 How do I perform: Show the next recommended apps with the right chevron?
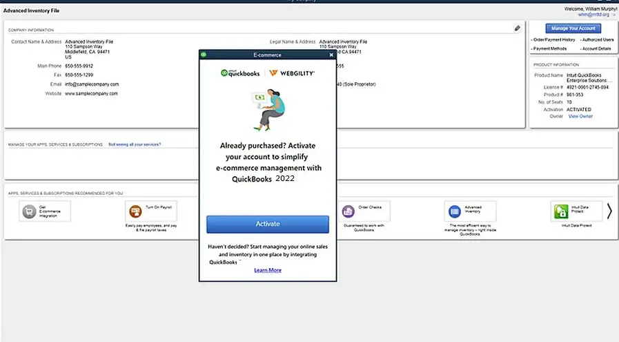(609, 211)
